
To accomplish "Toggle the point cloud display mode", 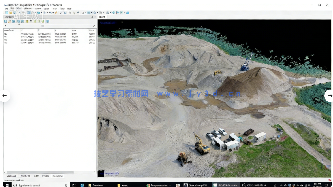I will (x=88, y=12).
